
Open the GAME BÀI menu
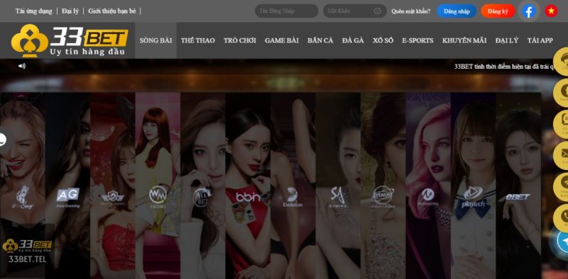pyautogui.click(x=282, y=40)
